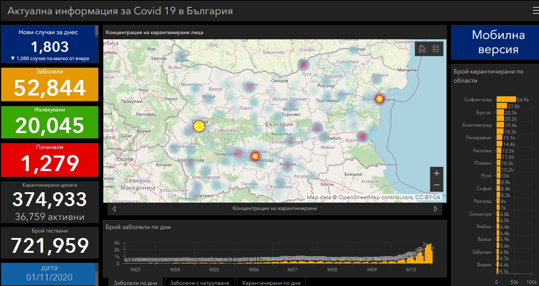Reset map view with the home icon
Viewport: 539px width, 286px height.
(x=422, y=49)
